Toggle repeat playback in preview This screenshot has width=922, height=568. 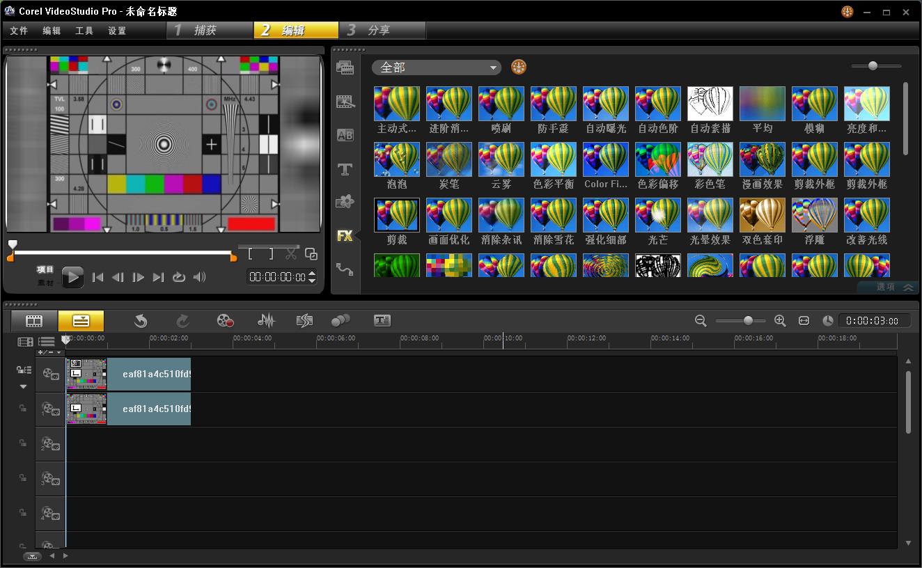tap(179, 277)
